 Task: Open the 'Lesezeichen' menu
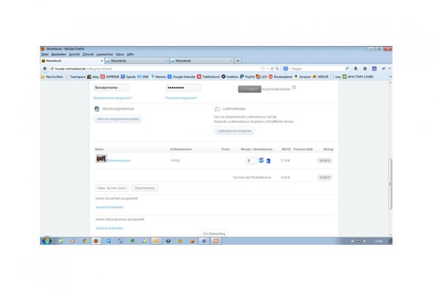pos(105,54)
